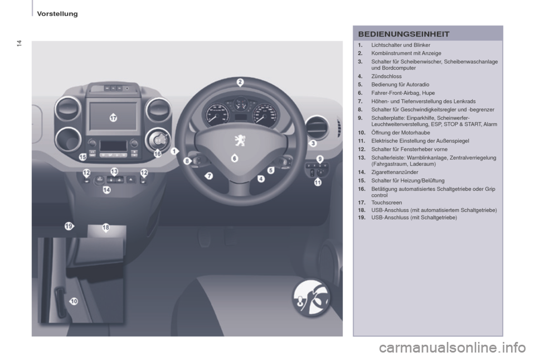Screen dimensions: 535x357
Task: Select the line 'Zigarettenanzünder'
Action: [395, 172]
